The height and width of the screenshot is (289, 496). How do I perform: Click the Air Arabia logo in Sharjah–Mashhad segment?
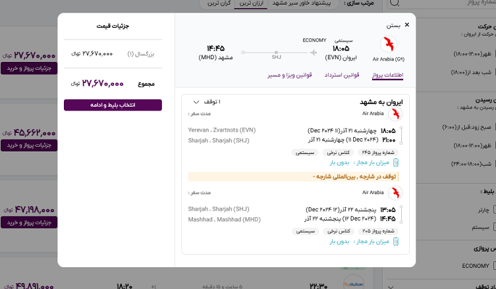click(395, 193)
